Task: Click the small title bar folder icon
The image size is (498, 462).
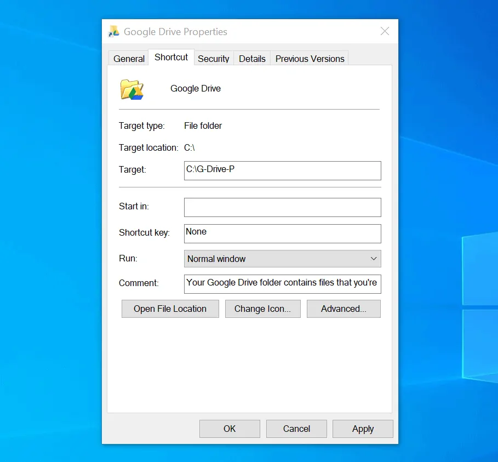Action: [114, 31]
